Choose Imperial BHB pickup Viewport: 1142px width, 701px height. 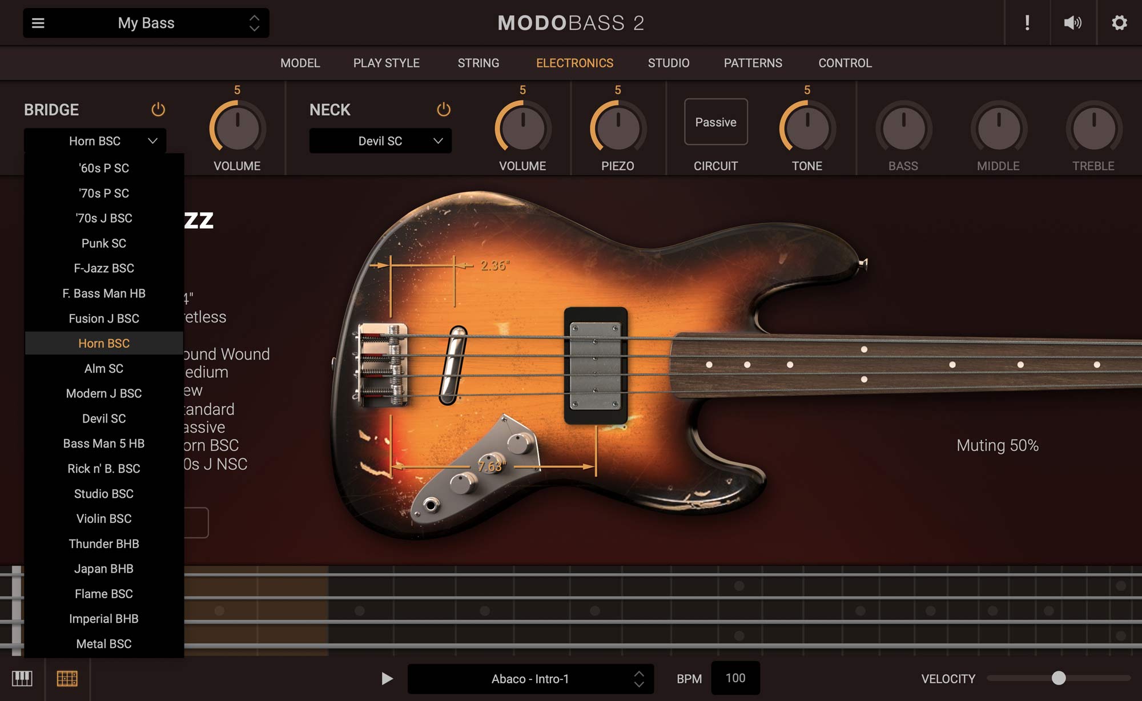click(x=104, y=619)
